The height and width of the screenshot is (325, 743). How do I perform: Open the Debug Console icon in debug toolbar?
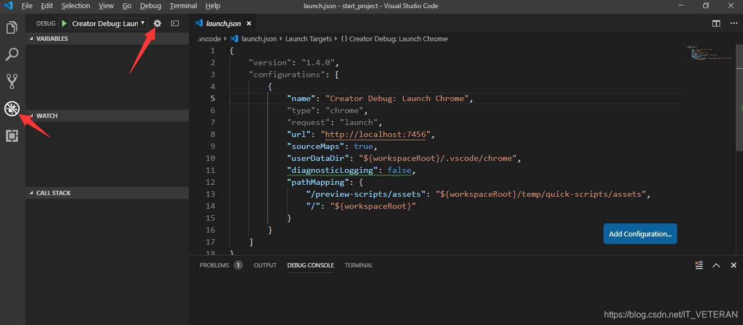pos(175,23)
